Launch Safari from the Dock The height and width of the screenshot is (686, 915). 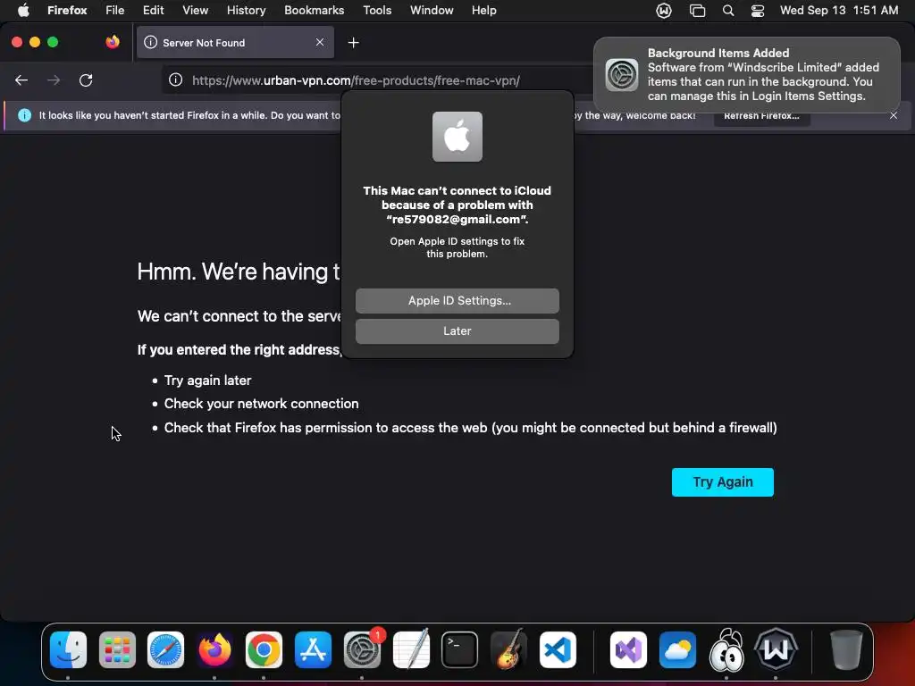pos(165,649)
